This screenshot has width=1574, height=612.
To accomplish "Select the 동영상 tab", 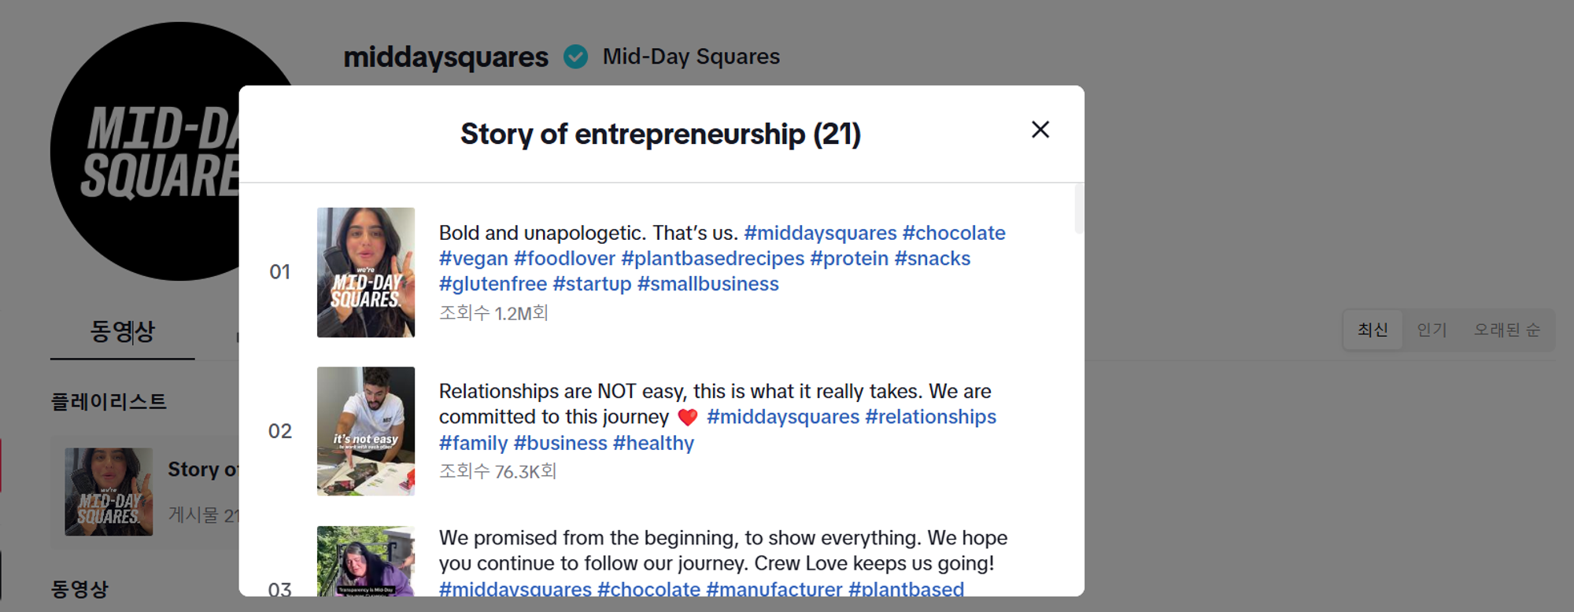I will coord(122,332).
